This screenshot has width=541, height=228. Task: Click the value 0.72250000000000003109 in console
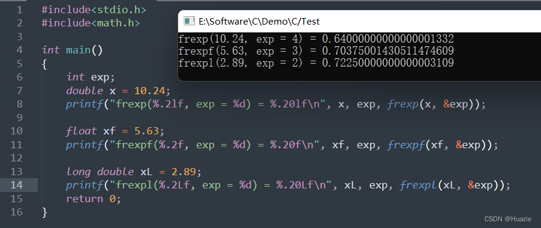[x=387, y=63]
